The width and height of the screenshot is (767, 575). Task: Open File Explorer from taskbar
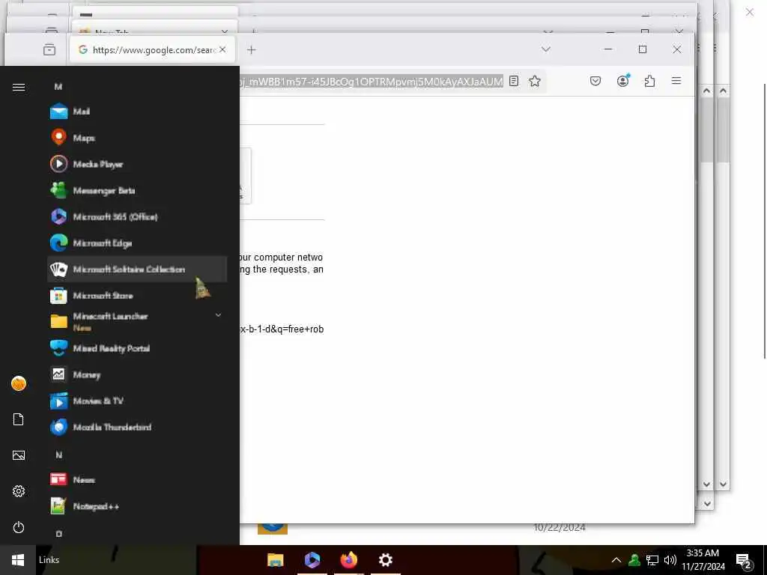276,560
